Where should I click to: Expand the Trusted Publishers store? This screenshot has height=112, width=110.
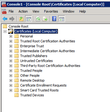(x=11, y=56)
